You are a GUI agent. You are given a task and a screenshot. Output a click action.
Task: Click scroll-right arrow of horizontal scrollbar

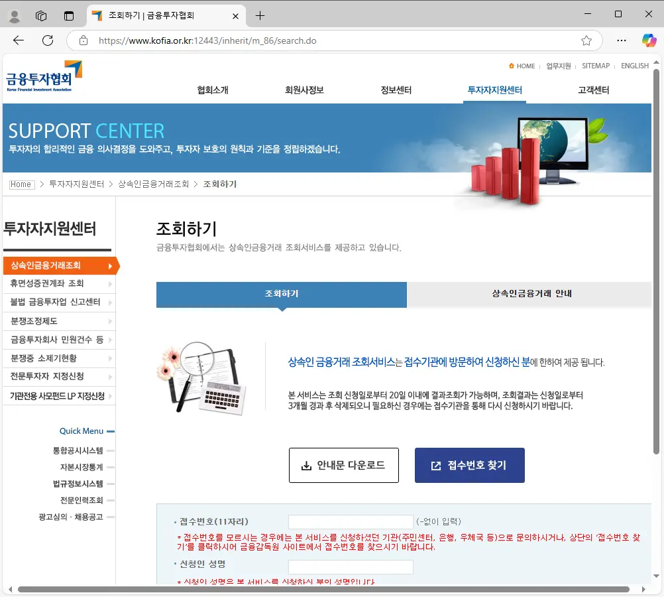pos(643,589)
